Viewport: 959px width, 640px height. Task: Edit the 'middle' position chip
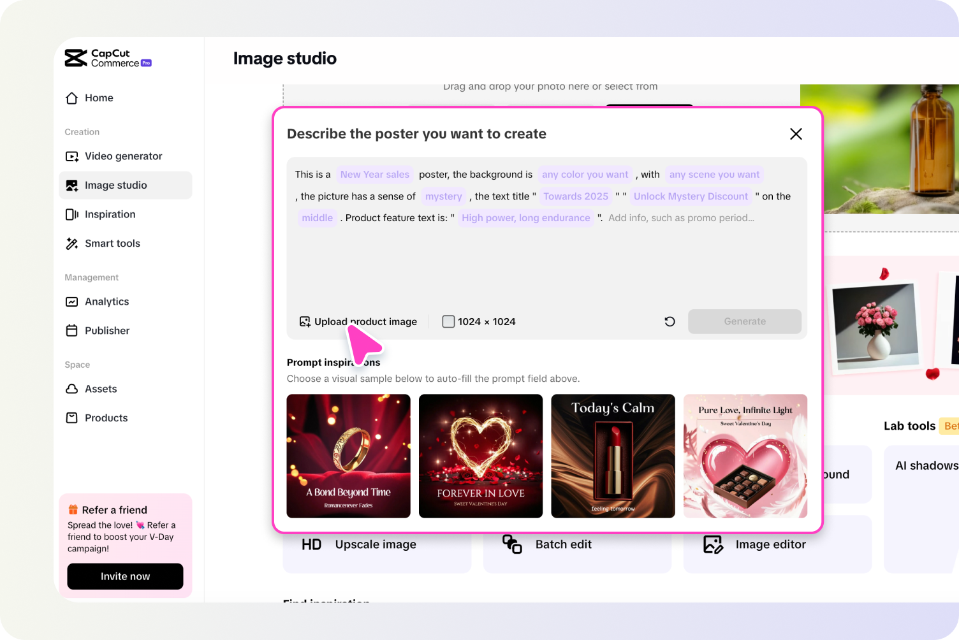[x=318, y=218]
